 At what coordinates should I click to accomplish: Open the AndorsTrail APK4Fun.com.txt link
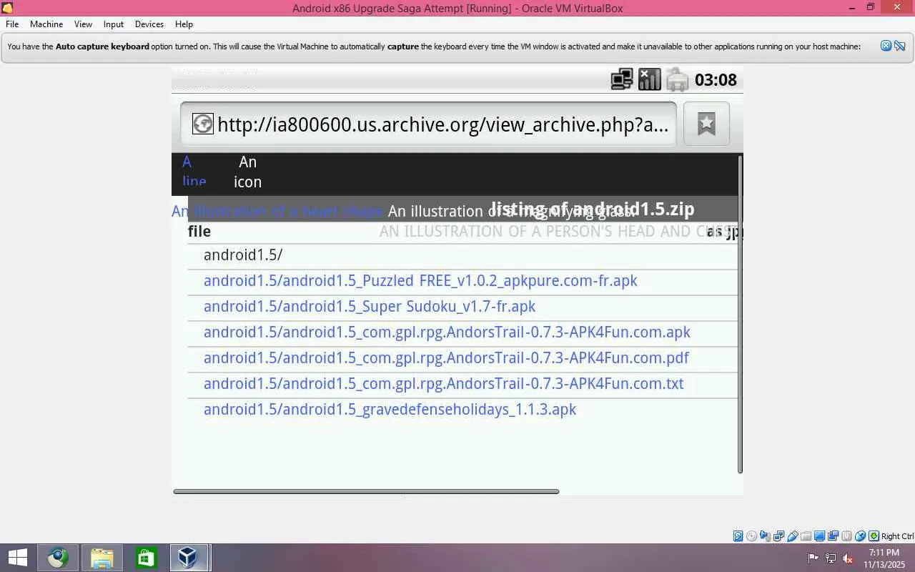[443, 384]
